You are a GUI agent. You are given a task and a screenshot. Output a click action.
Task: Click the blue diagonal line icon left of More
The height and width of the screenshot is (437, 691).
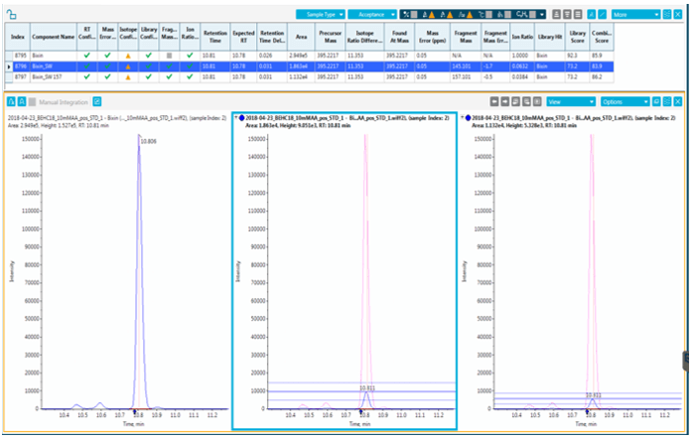[x=602, y=15]
